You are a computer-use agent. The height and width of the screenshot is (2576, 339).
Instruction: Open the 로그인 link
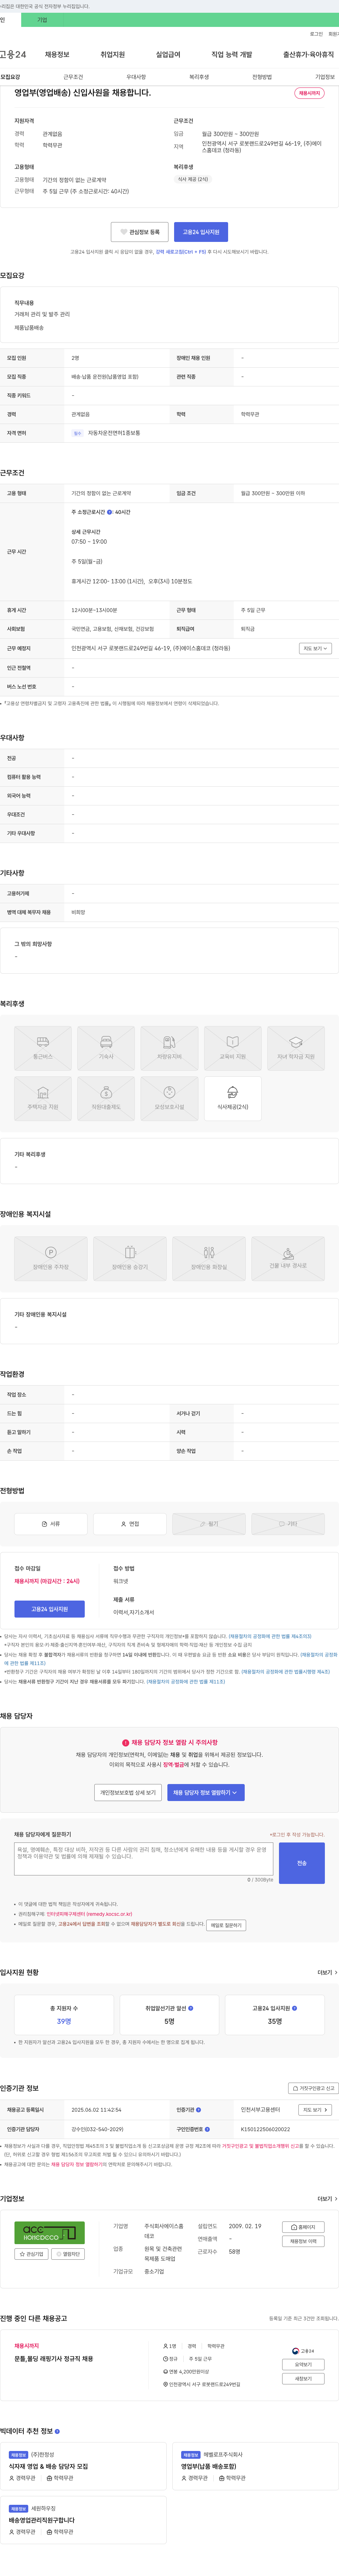316,34
